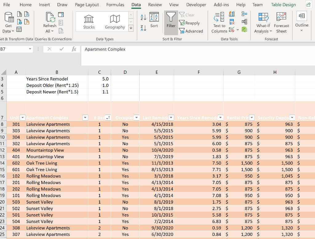Viewport: 315px width, 239px height.
Task: Open the Apartment Complex column filter dropdown
Action: (x=85, y=118)
